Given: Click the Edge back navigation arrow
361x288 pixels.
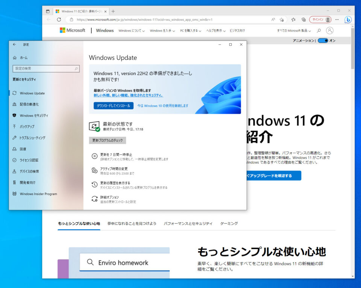Looking at the screenshot, I should pos(49,20).
